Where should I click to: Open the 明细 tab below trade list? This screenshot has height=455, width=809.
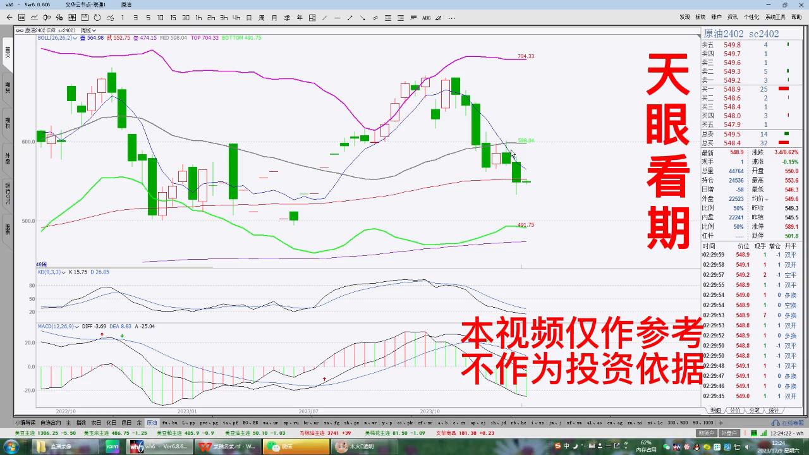(x=715, y=410)
